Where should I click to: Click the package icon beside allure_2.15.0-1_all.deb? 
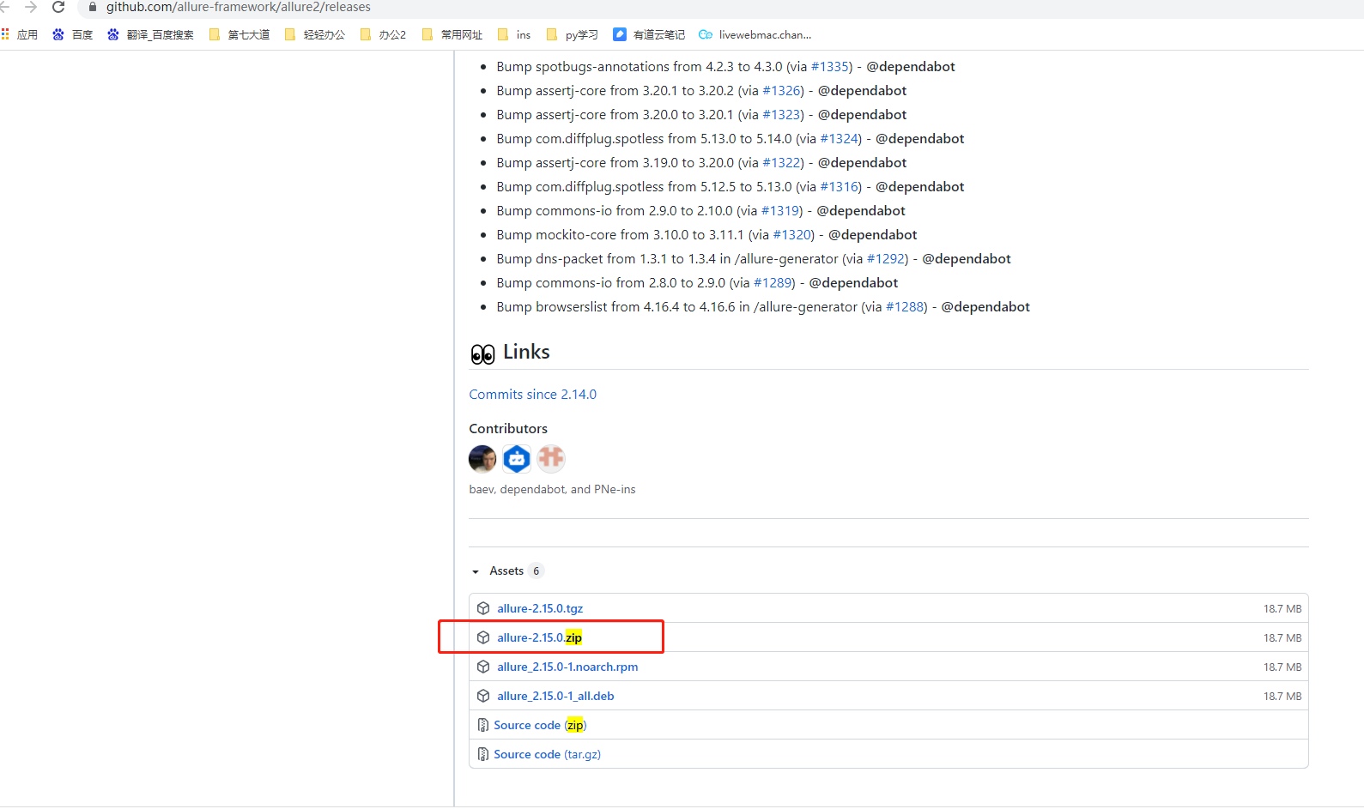pos(483,696)
